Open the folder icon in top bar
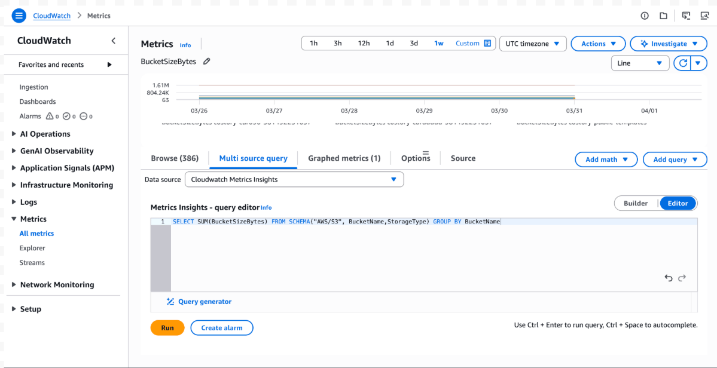 click(663, 16)
